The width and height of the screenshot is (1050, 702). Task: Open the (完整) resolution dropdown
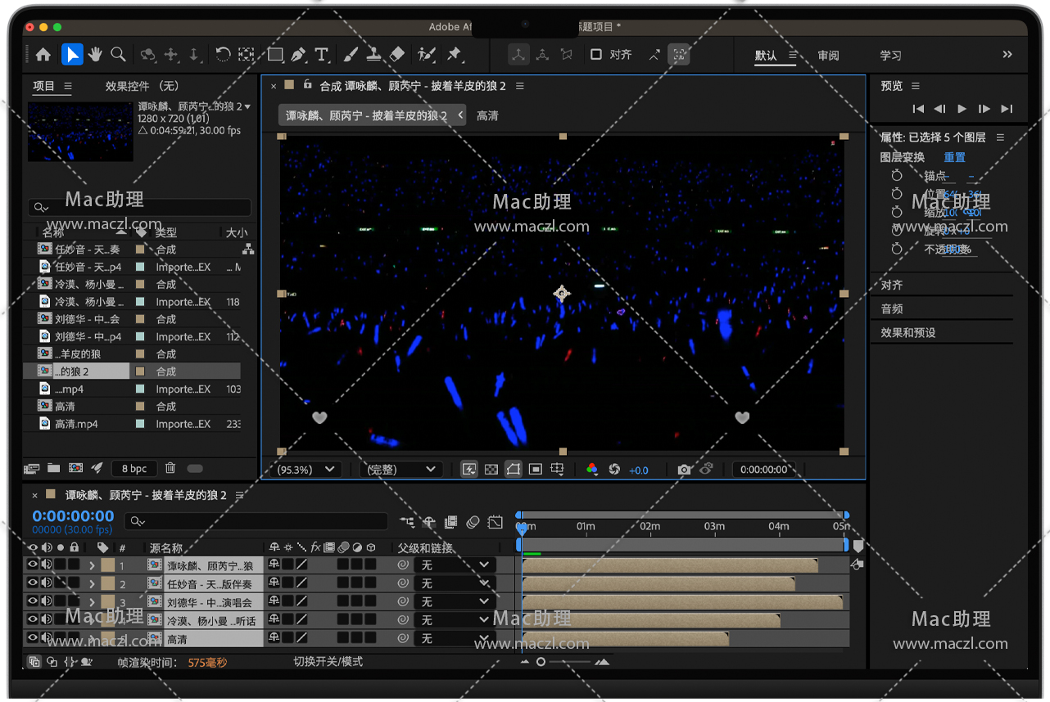tap(401, 470)
